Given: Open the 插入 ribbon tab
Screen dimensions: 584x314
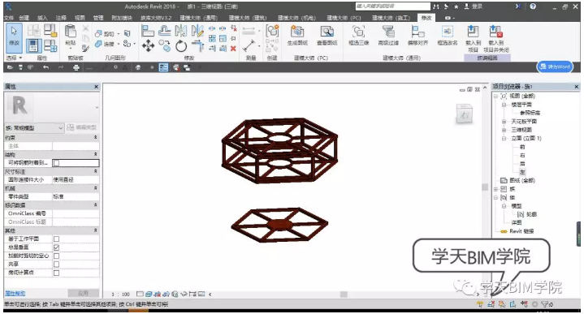Looking at the screenshot, I should (42, 18).
